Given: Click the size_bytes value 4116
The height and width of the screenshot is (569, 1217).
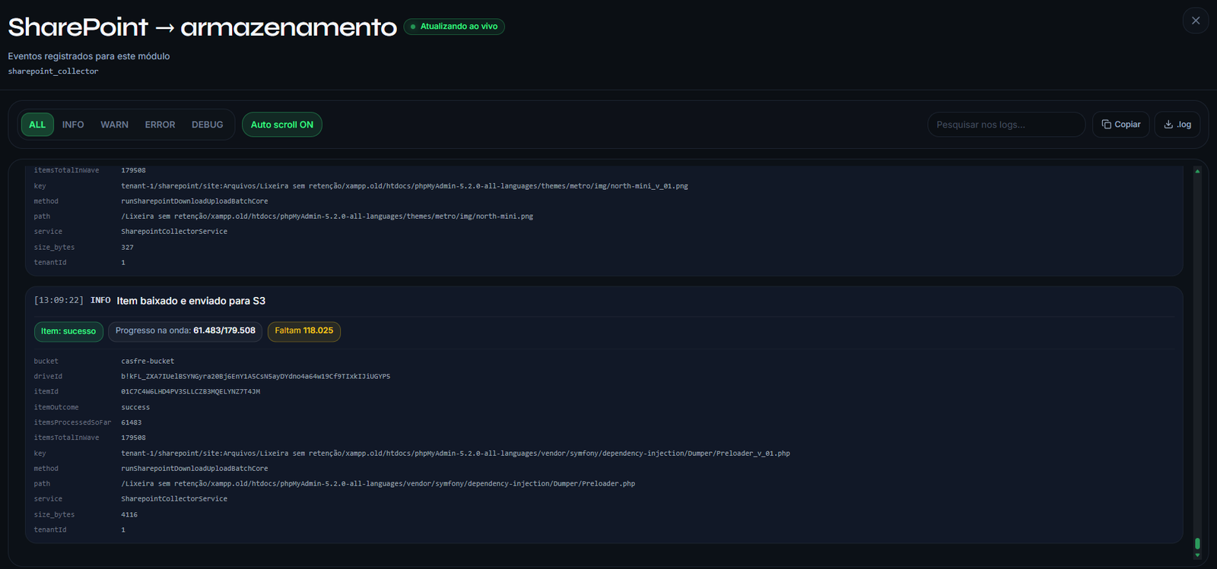Looking at the screenshot, I should point(129,515).
